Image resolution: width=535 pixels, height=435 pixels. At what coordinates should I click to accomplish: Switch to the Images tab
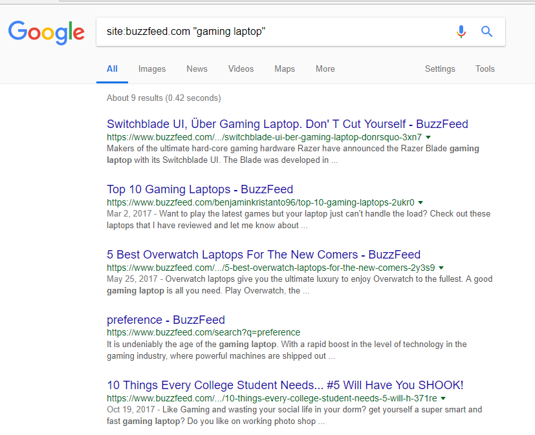[152, 69]
